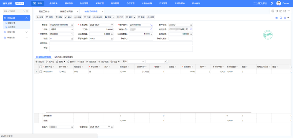Click the 删除 delete toolbar button
293x138 pixels.
pos(59,17)
